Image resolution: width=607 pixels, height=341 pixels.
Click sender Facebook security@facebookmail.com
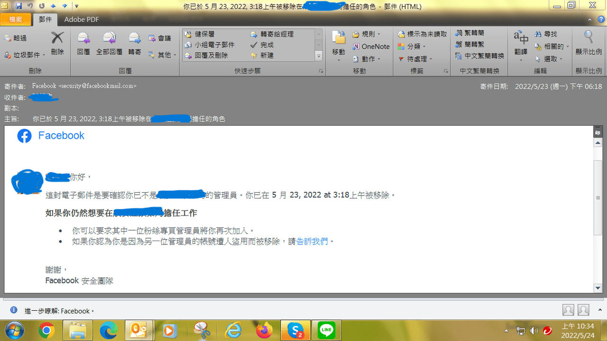point(84,86)
